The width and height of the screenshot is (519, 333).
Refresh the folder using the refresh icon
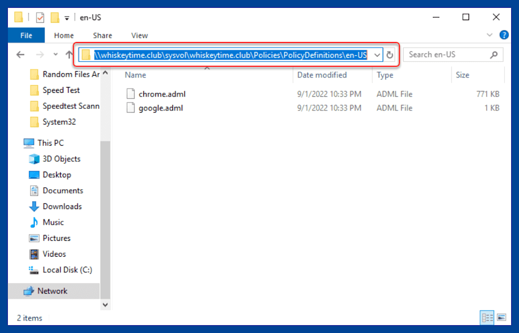[390, 54]
